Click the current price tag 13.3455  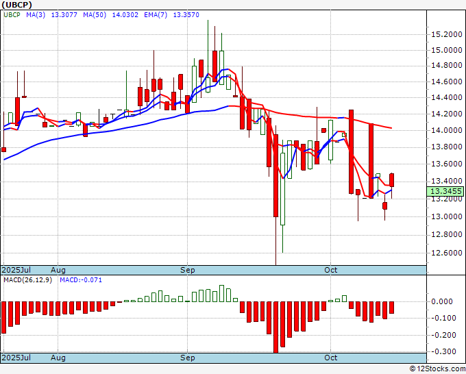pyautogui.click(x=446, y=191)
